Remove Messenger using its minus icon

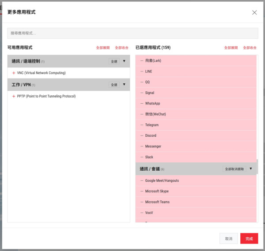click(142, 146)
